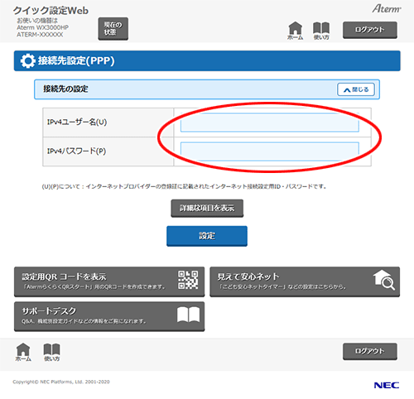
Task: Click the open book icon on サポートデスク
Action: (x=188, y=315)
